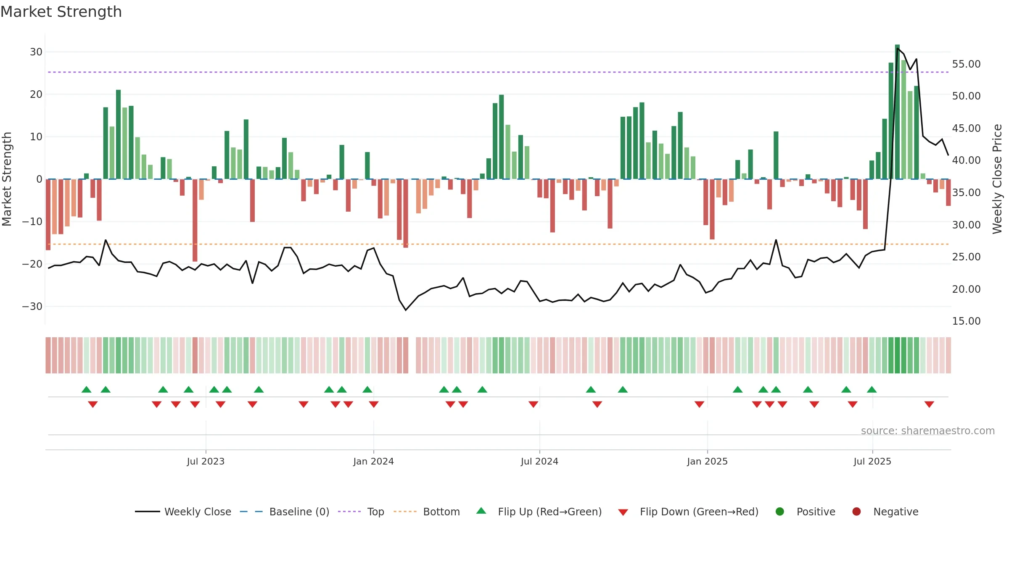
Task: Click the Bottom legend dotted orange line
Action: point(405,512)
